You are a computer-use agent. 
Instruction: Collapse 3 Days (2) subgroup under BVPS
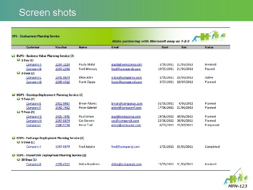tap(18, 73)
